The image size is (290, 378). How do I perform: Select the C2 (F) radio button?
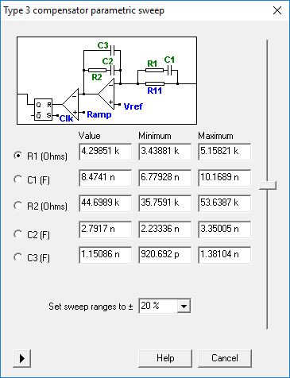tap(32, 234)
